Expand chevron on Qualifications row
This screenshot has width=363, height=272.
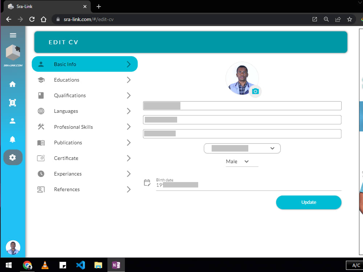click(129, 95)
